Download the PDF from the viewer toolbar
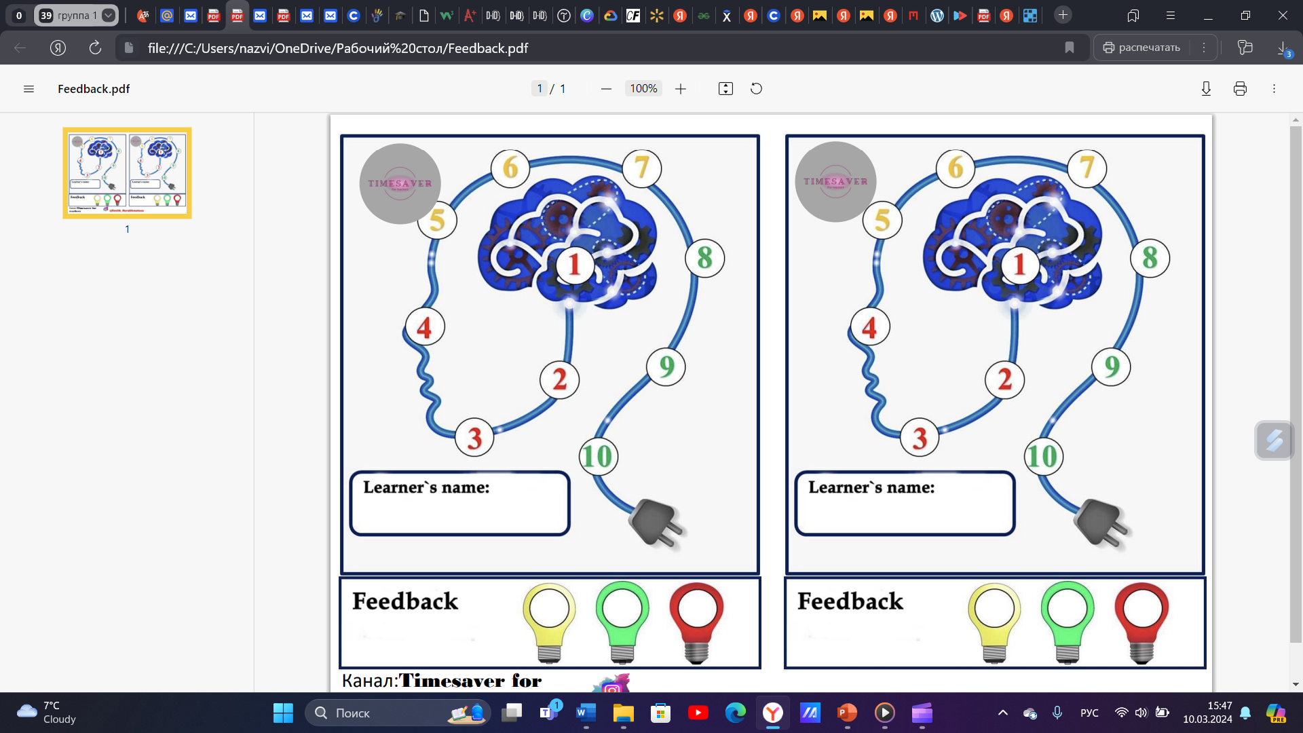The image size is (1303, 733). (1206, 89)
